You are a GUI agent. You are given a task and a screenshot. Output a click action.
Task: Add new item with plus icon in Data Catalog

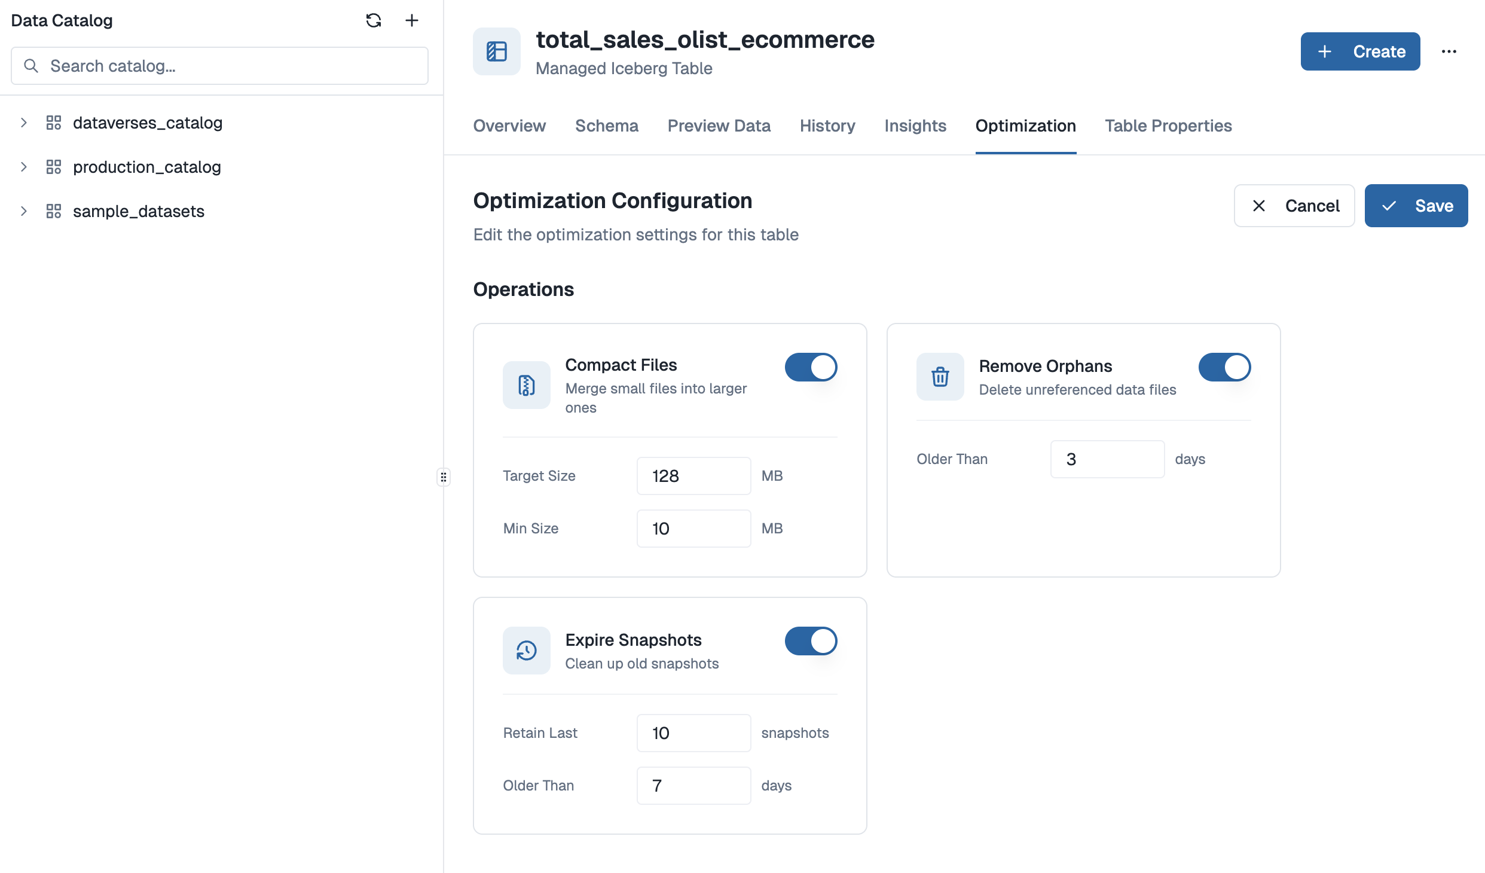(412, 20)
